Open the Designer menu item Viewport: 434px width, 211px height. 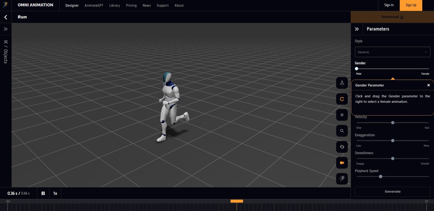[x=72, y=5]
